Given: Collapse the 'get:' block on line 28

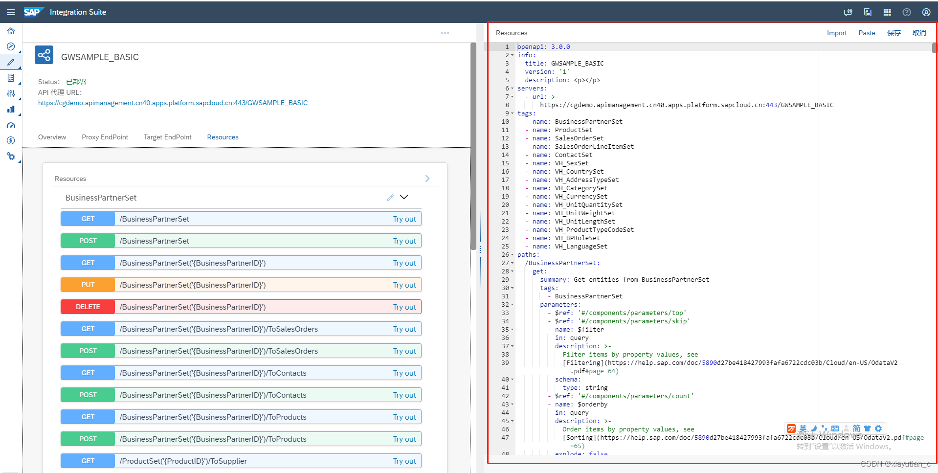Looking at the screenshot, I should click(513, 271).
